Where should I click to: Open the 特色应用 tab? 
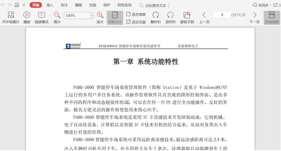(124, 5)
